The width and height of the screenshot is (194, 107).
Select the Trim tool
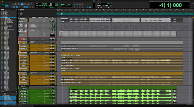(19, 4)
